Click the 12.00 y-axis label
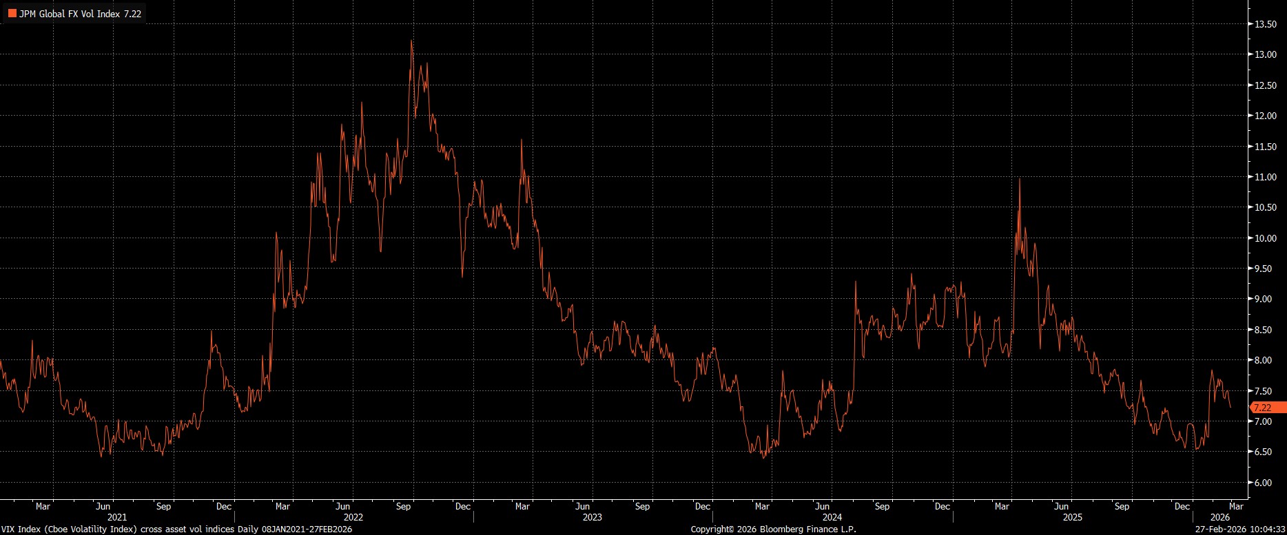Image resolution: width=1287 pixels, height=535 pixels. pos(1266,116)
